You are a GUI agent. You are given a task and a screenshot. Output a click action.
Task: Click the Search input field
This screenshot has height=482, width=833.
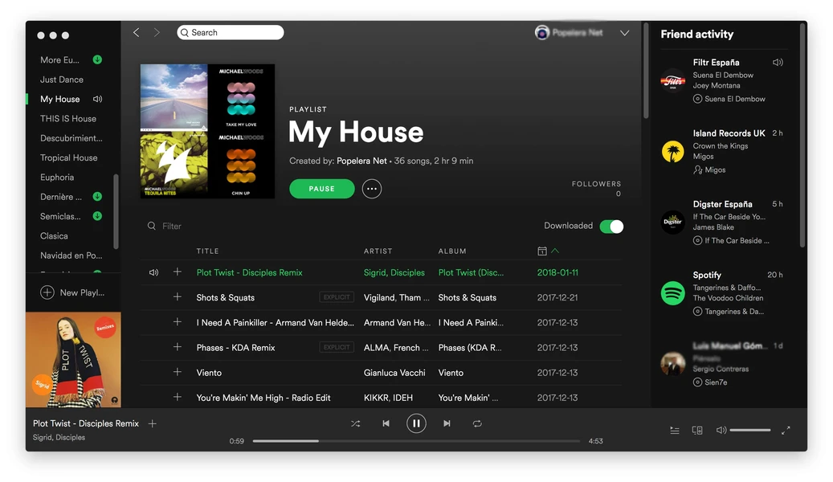pyautogui.click(x=231, y=32)
